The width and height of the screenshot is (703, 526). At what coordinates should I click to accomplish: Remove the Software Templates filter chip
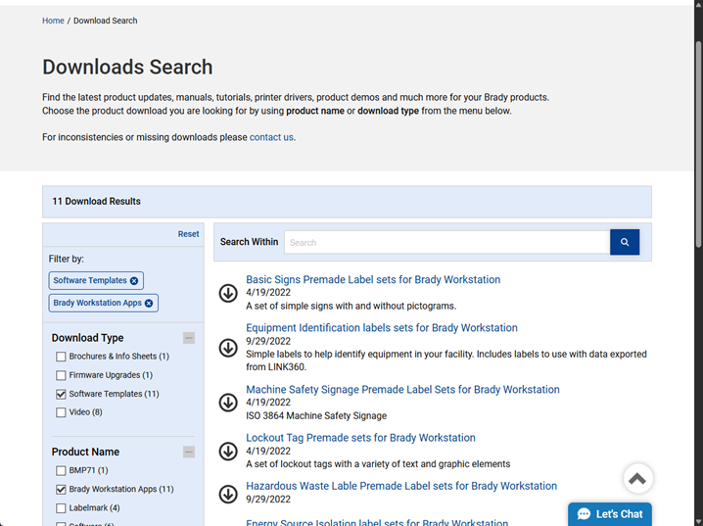coord(134,281)
